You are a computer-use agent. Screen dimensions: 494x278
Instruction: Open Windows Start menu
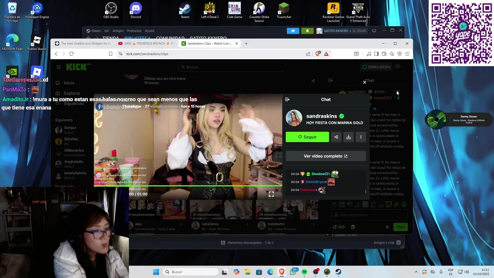pos(156,272)
